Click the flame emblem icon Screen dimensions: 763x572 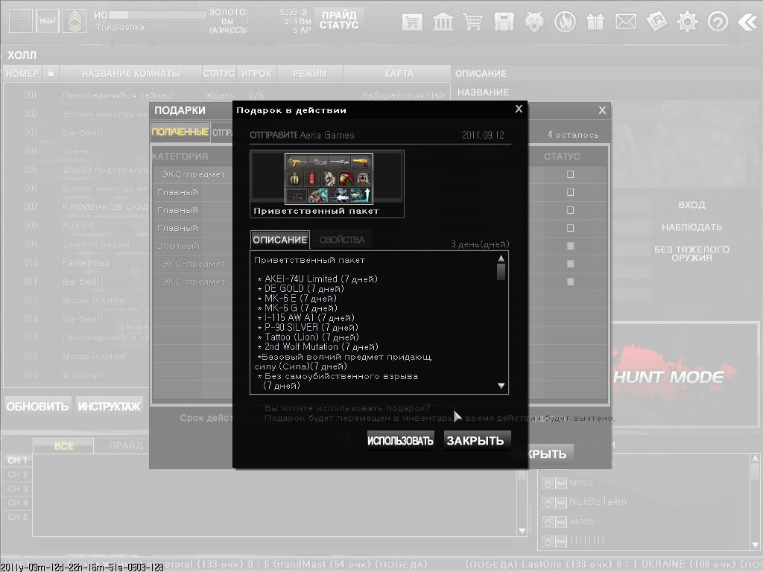pyautogui.click(x=565, y=22)
